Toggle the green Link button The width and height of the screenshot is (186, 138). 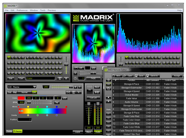click(34, 92)
